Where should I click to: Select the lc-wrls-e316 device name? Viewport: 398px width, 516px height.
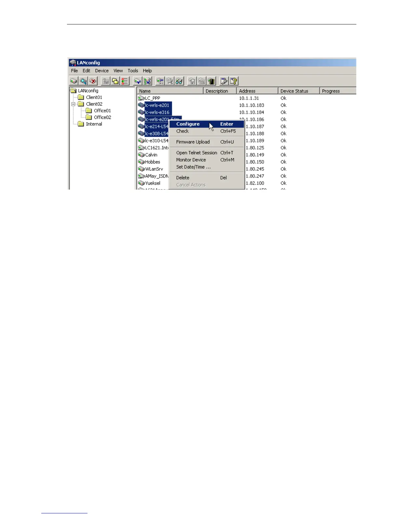[157, 112]
